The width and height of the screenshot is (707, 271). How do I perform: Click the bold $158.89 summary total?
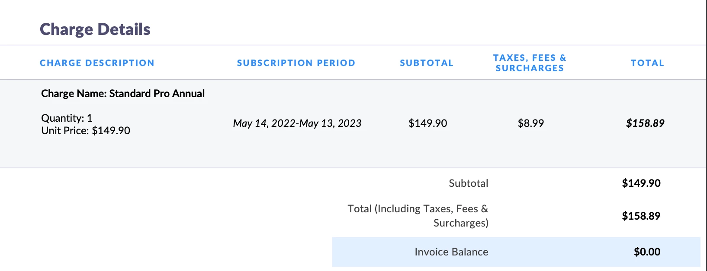pos(641,216)
